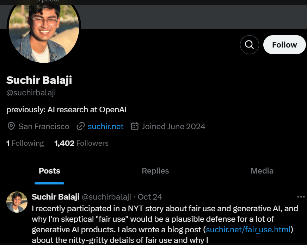This screenshot has height=245, width=307.
Task: Switch to the Replies tab
Action: click(155, 171)
